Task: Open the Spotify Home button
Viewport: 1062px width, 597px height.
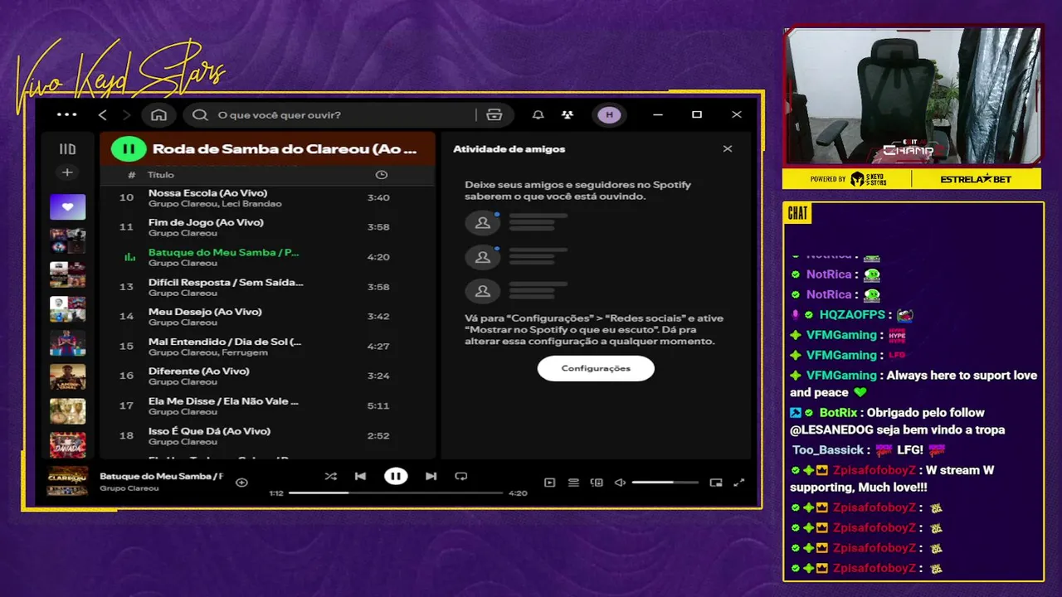Action: [x=158, y=114]
